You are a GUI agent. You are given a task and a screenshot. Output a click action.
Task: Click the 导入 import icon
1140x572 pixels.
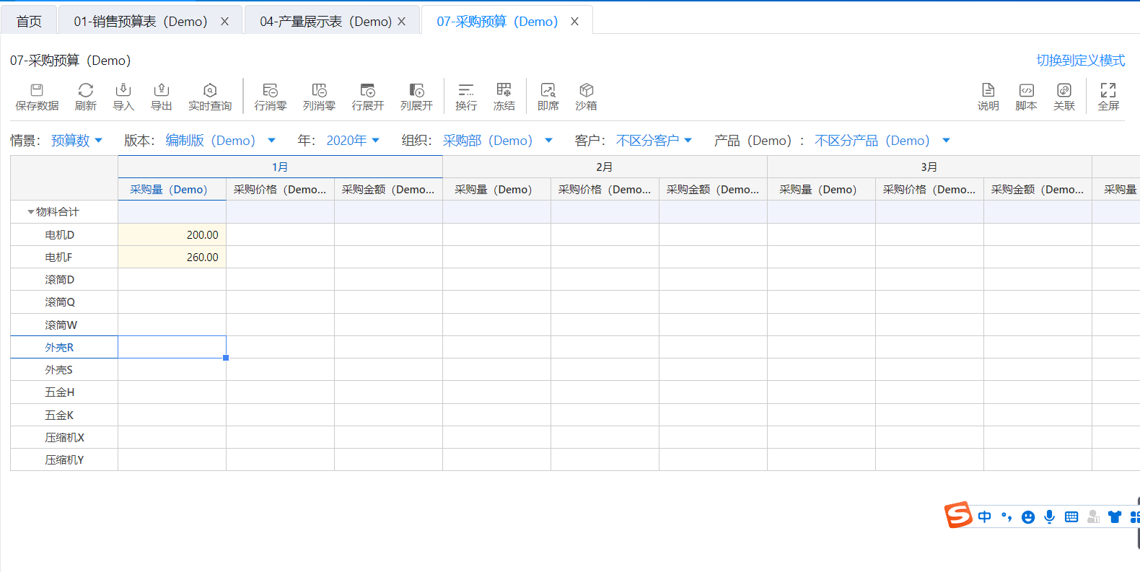click(123, 97)
